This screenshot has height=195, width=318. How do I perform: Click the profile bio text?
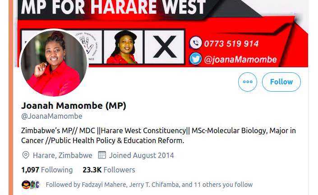[158, 135]
